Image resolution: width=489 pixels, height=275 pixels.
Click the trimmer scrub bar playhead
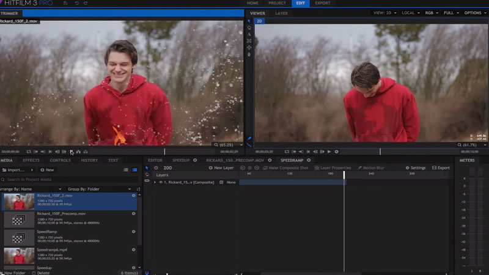[164, 152]
